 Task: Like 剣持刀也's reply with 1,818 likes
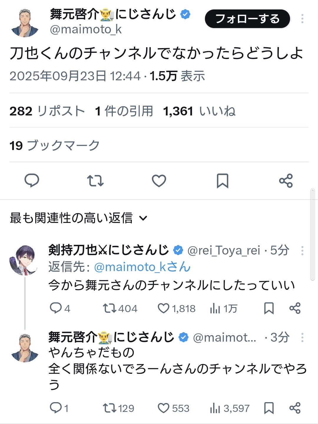[x=163, y=308]
